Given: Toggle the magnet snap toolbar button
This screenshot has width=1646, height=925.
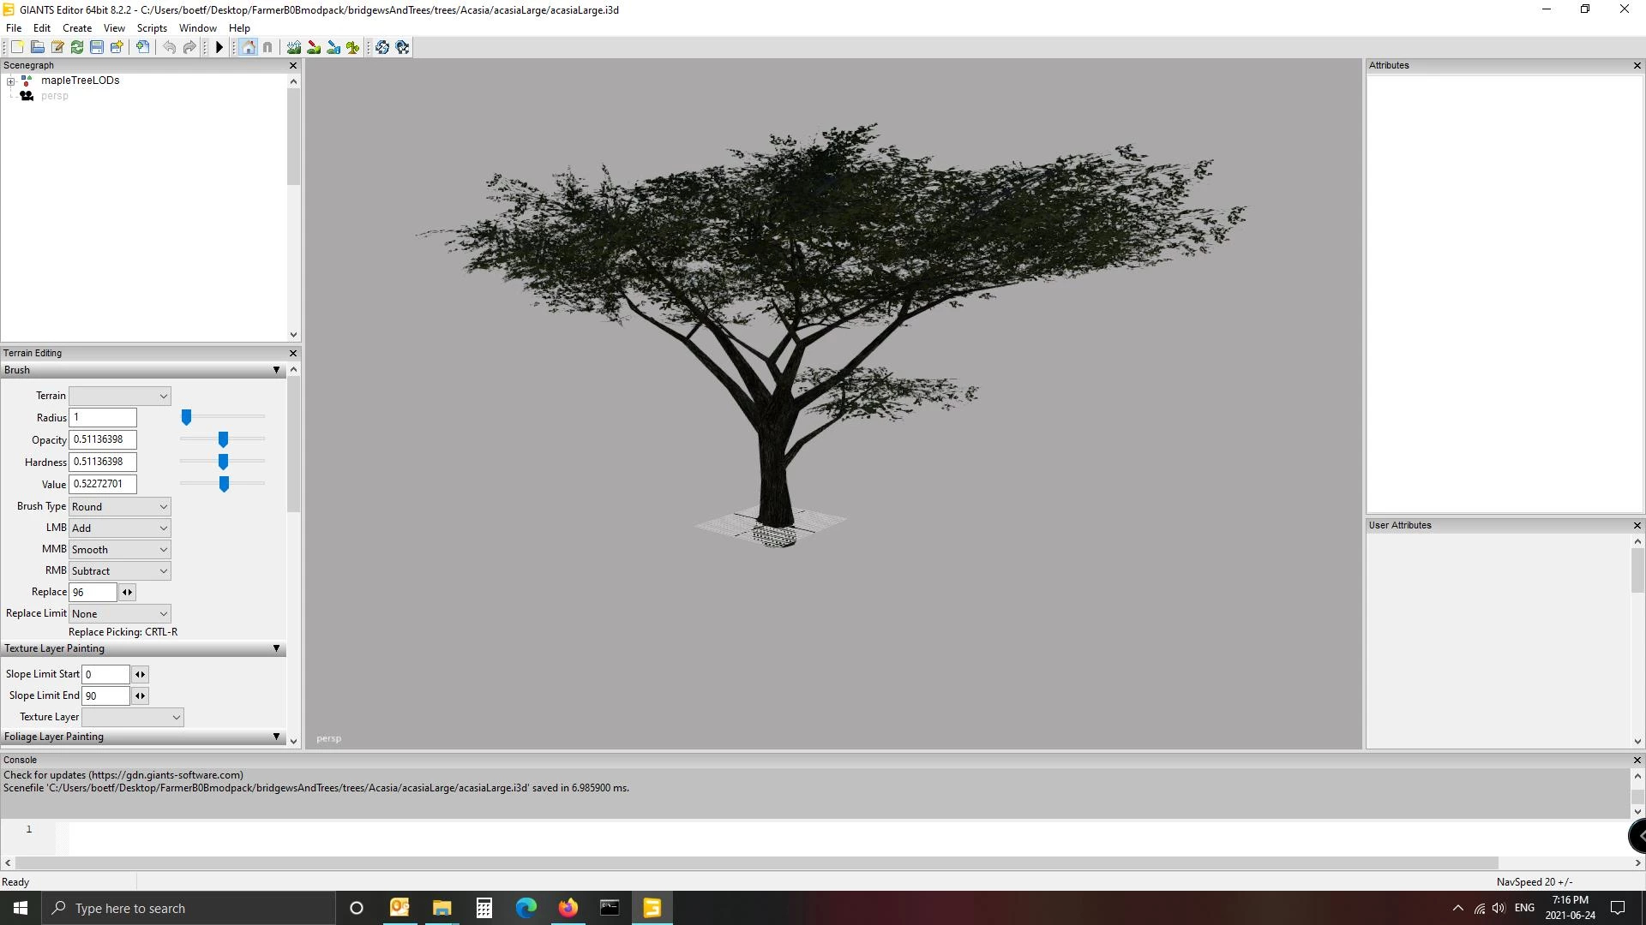Looking at the screenshot, I should (267, 47).
